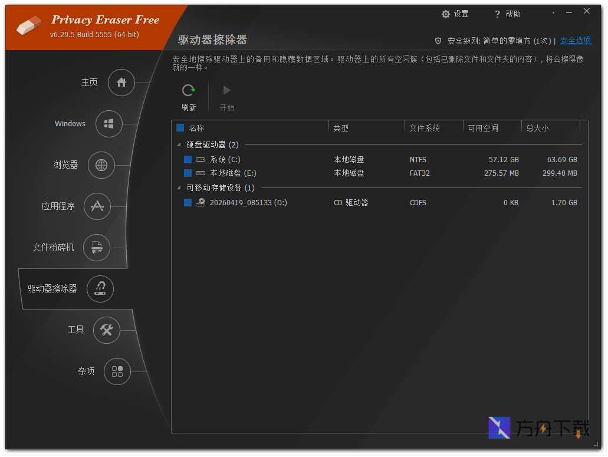Go to the Windows menu label

point(70,124)
